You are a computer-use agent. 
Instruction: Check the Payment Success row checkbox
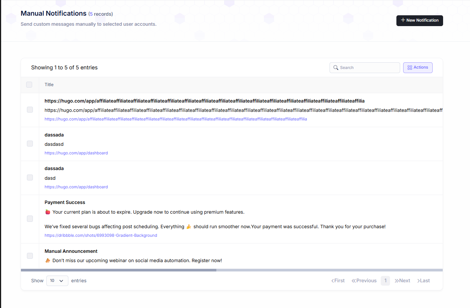coord(30,219)
